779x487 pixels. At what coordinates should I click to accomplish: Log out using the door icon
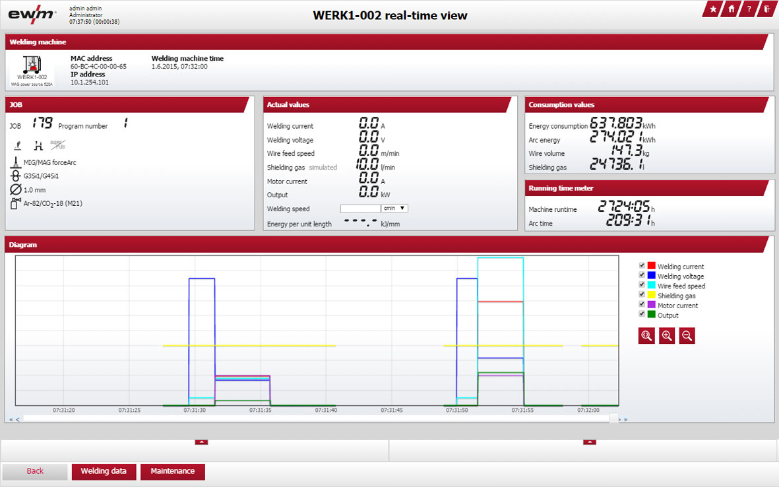coord(767,9)
